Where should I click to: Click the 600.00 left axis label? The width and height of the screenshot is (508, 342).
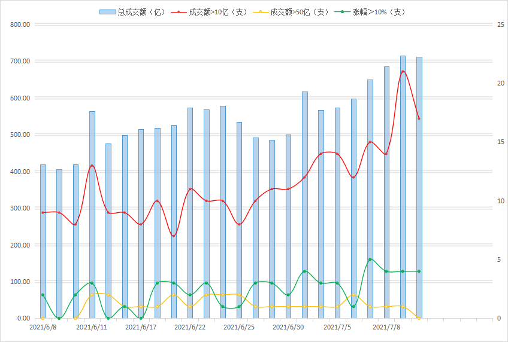pos(20,98)
